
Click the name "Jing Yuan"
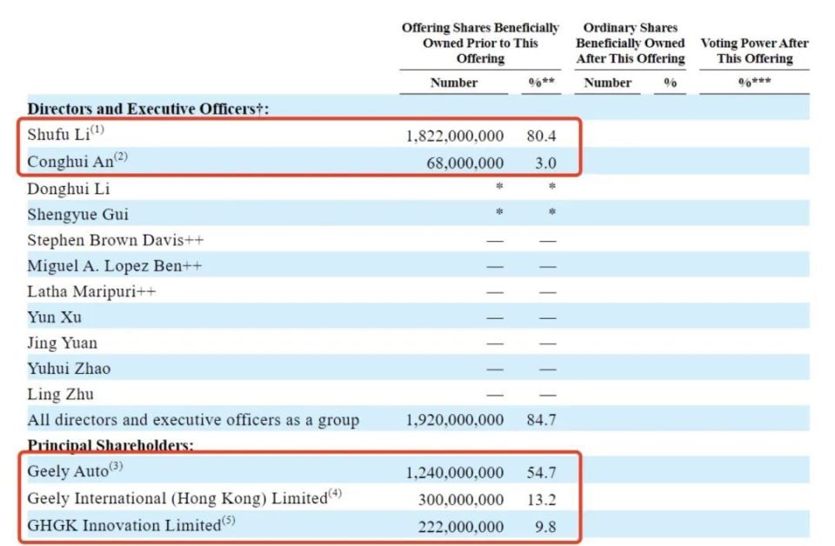(63, 343)
